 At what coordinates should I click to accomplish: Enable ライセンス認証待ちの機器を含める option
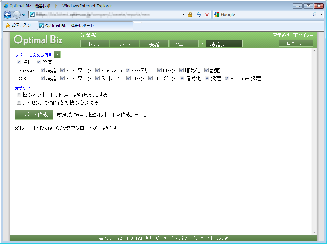pyautogui.click(x=19, y=103)
